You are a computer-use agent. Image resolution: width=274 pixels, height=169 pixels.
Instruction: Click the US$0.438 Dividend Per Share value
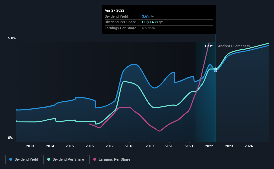(x=150, y=22)
